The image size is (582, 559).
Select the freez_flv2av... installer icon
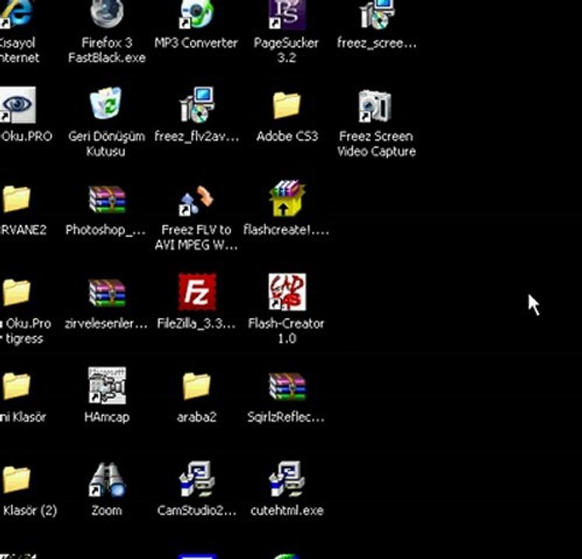click(196, 105)
